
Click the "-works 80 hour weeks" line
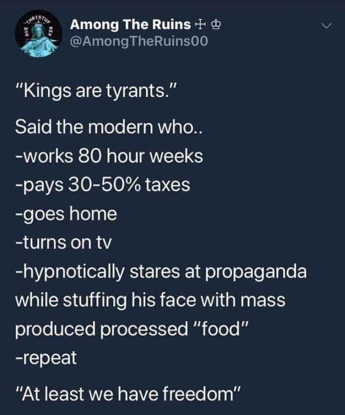click(109, 156)
